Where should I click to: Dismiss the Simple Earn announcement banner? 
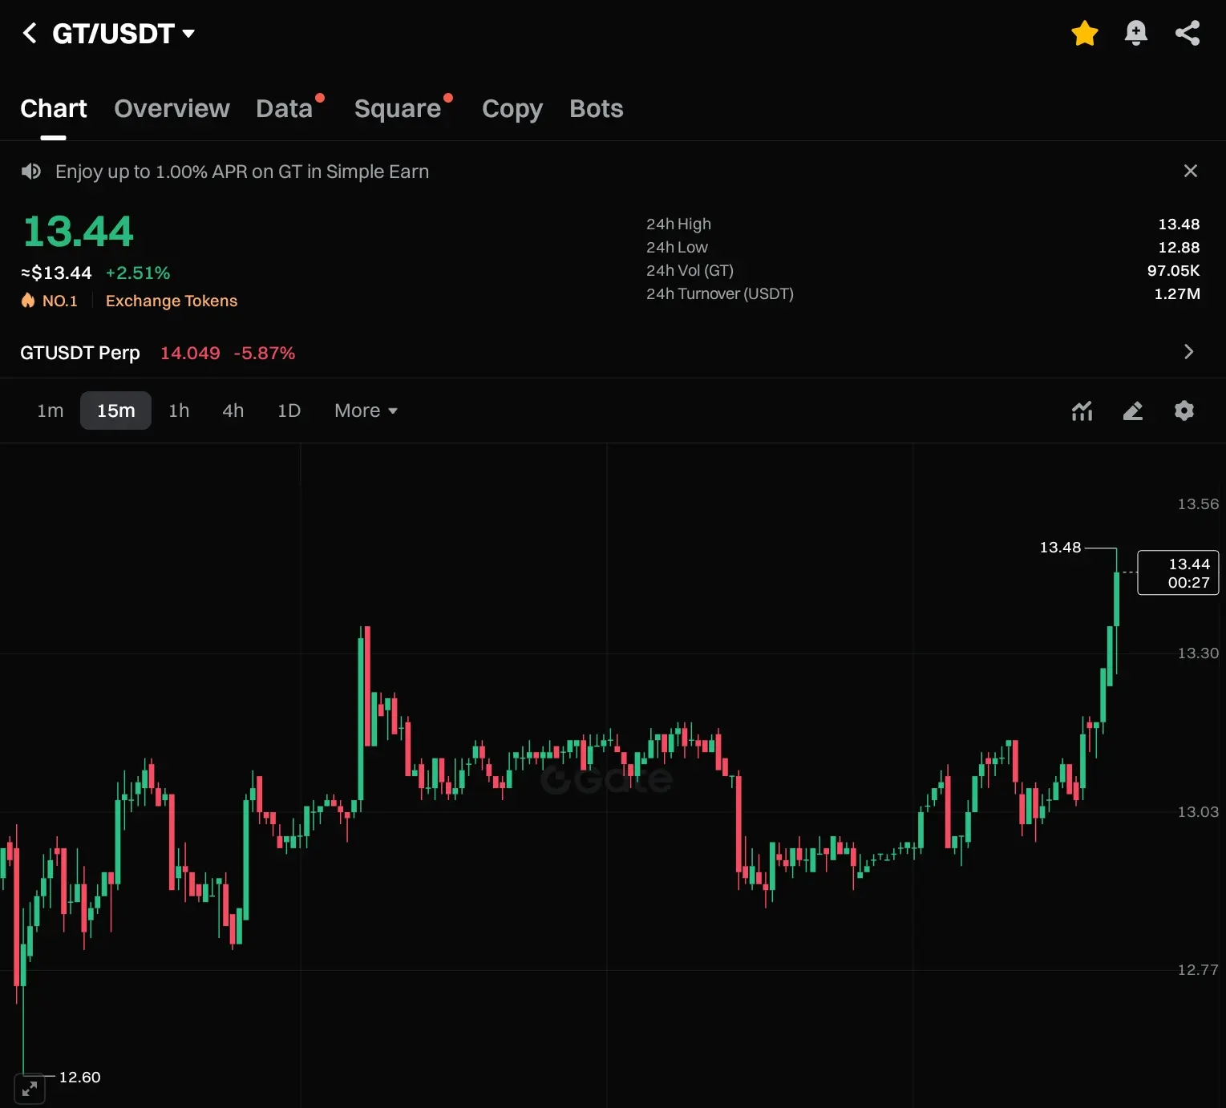pos(1191,171)
